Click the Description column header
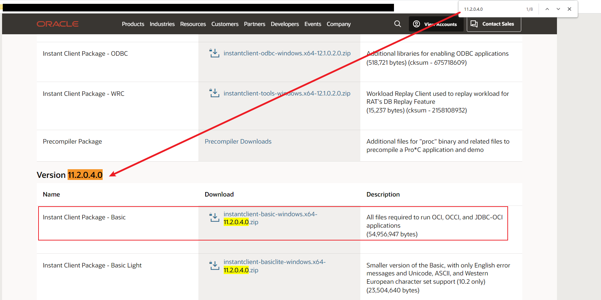Image resolution: width=601 pixels, height=300 pixels. coord(383,194)
